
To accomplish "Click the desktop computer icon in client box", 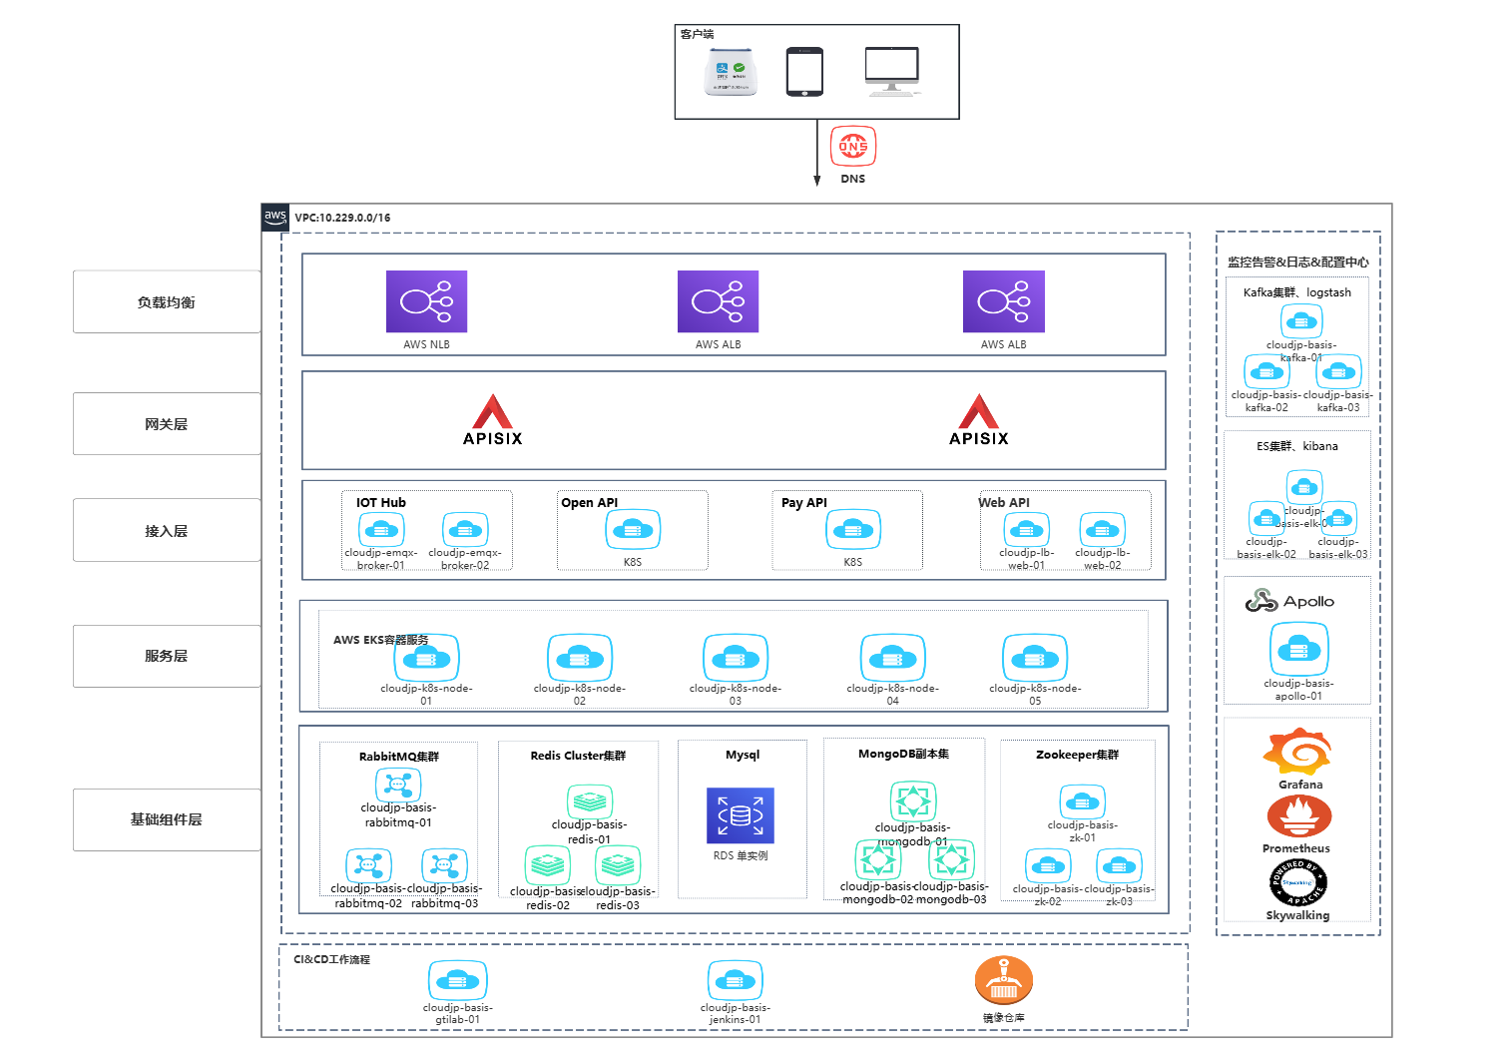I will (x=892, y=72).
